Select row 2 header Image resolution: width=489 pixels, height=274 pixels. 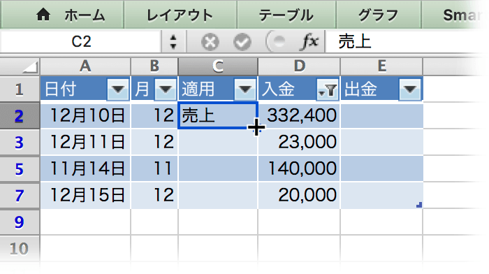pos(20,116)
